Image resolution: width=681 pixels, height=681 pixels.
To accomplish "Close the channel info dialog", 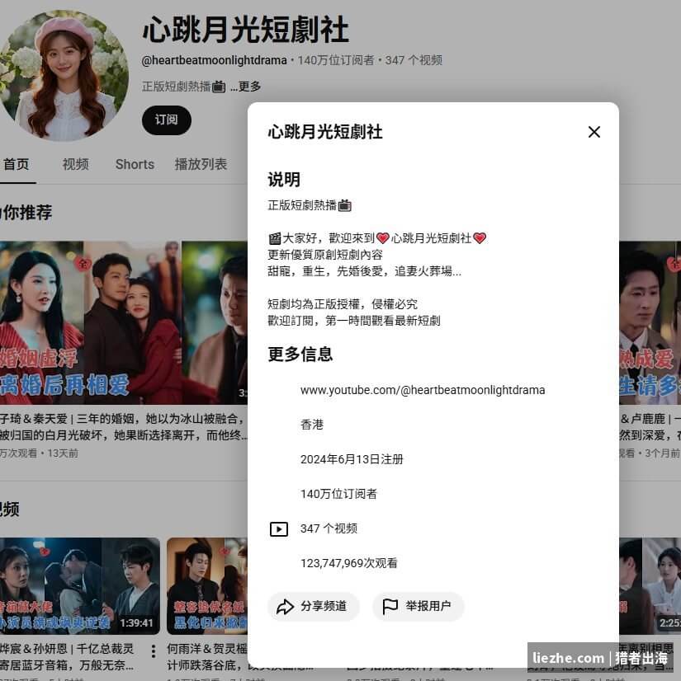I will tap(594, 132).
